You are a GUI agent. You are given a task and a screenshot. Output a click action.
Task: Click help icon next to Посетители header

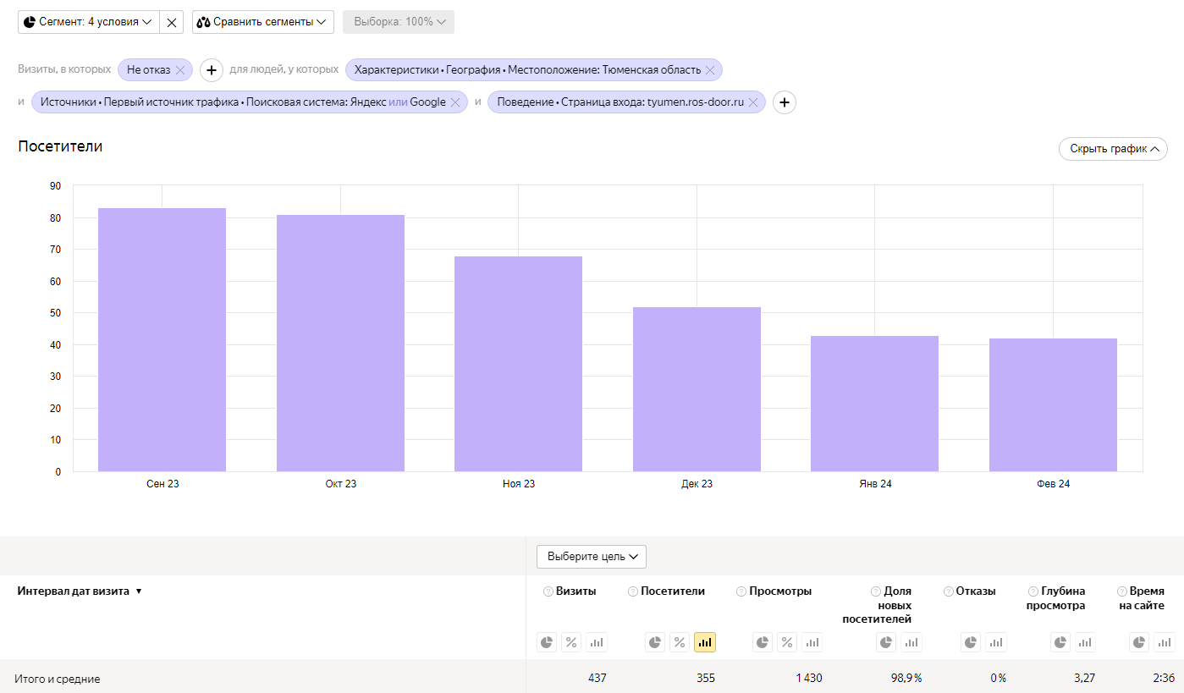[633, 591]
